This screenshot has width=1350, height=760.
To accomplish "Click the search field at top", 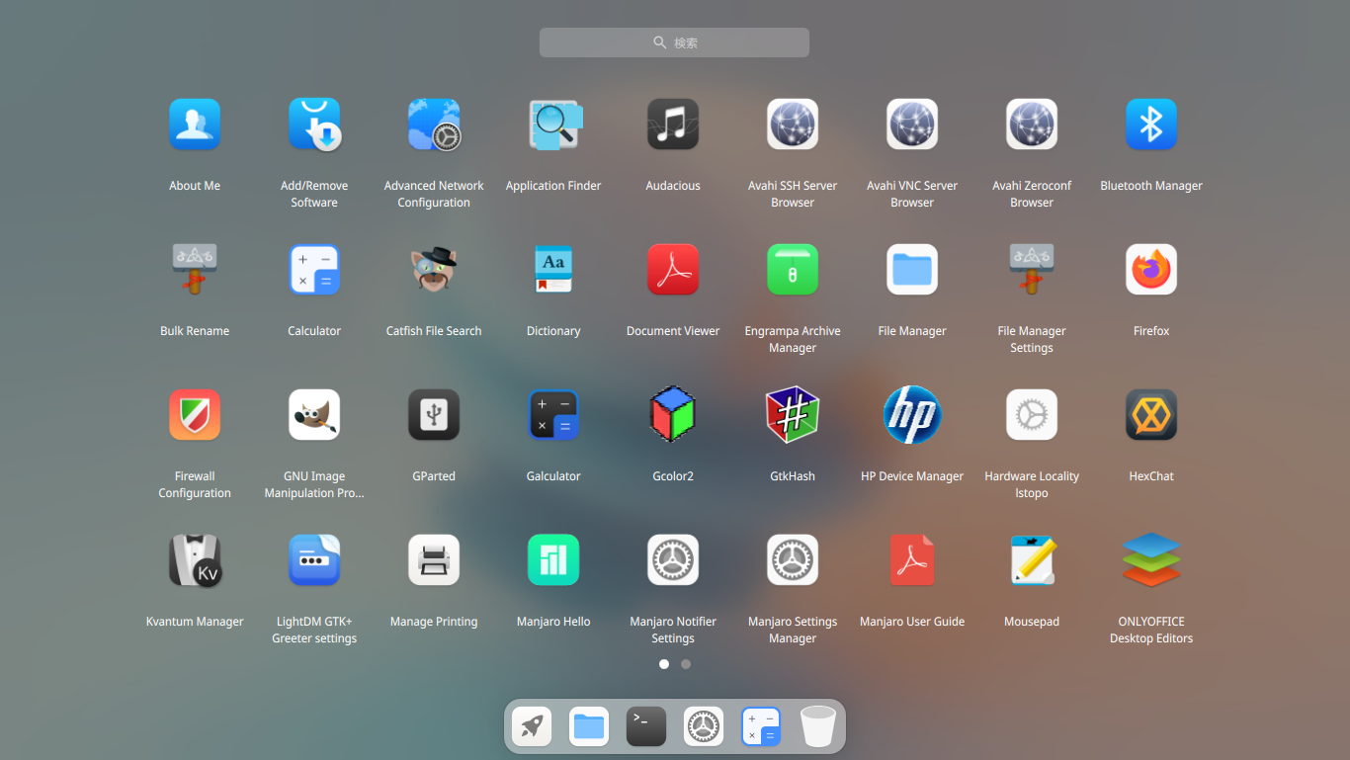I will coord(674,42).
